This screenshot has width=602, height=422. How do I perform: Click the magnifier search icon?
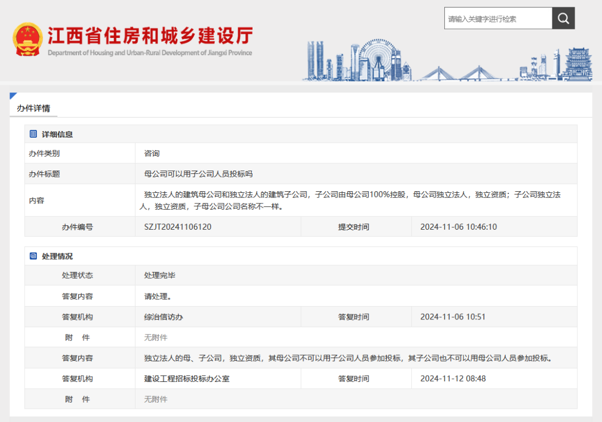tap(563, 18)
